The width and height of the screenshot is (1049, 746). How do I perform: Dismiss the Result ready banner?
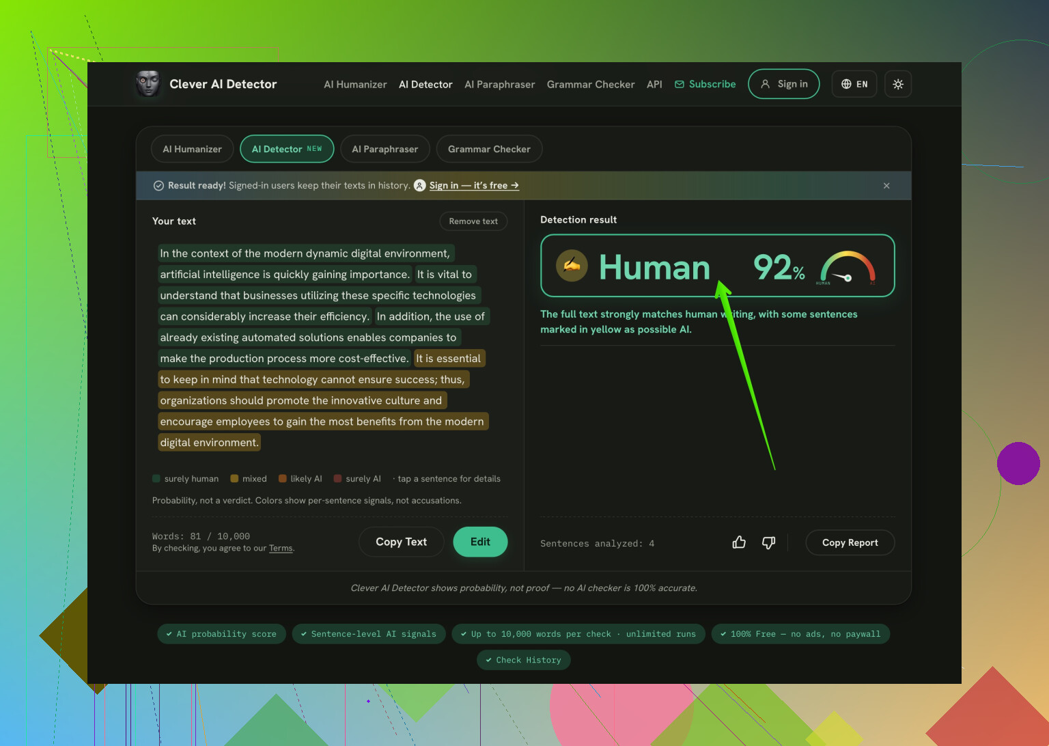click(886, 186)
